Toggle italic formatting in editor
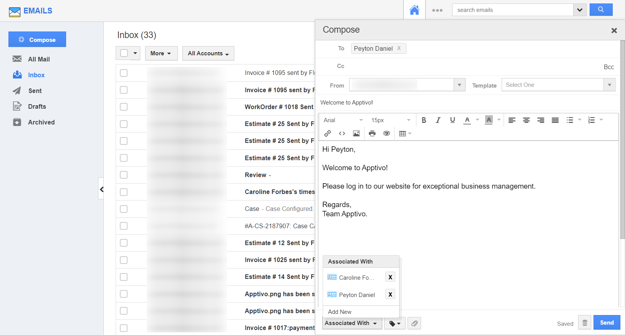This screenshot has height=335, width=625. 438,120
